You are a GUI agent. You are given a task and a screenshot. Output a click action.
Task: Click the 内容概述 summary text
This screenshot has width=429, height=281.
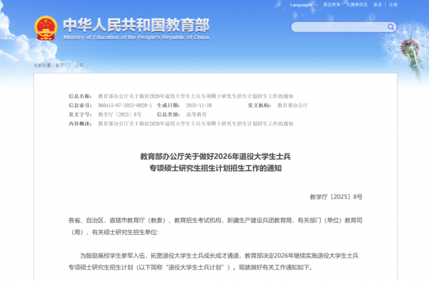point(196,124)
